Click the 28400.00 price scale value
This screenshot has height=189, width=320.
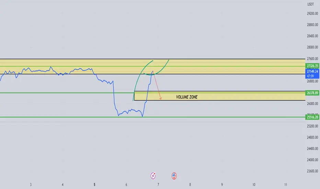pos(312,36)
